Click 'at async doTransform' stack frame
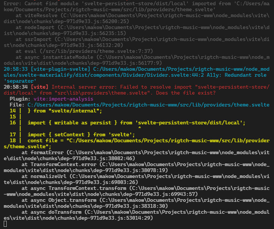274x229 pixels. (52, 212)
